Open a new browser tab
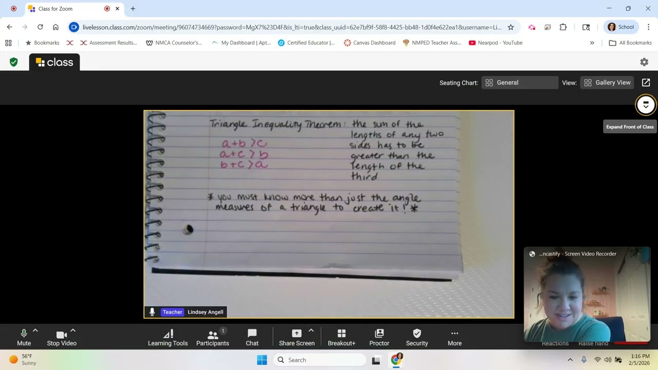658x370 pixels. 133,9
